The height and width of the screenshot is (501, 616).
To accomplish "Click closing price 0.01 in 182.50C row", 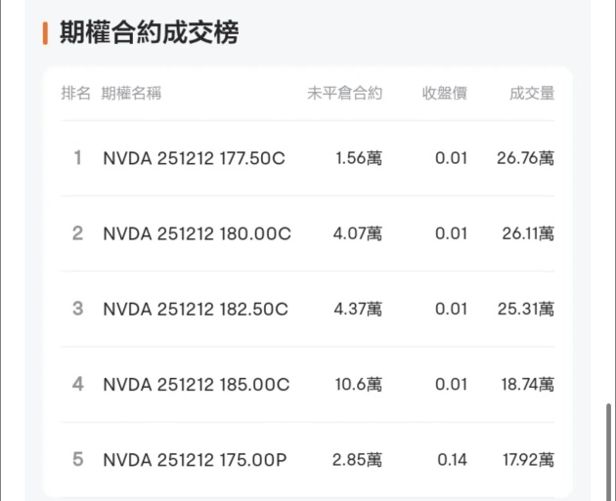I will [451, 309].
